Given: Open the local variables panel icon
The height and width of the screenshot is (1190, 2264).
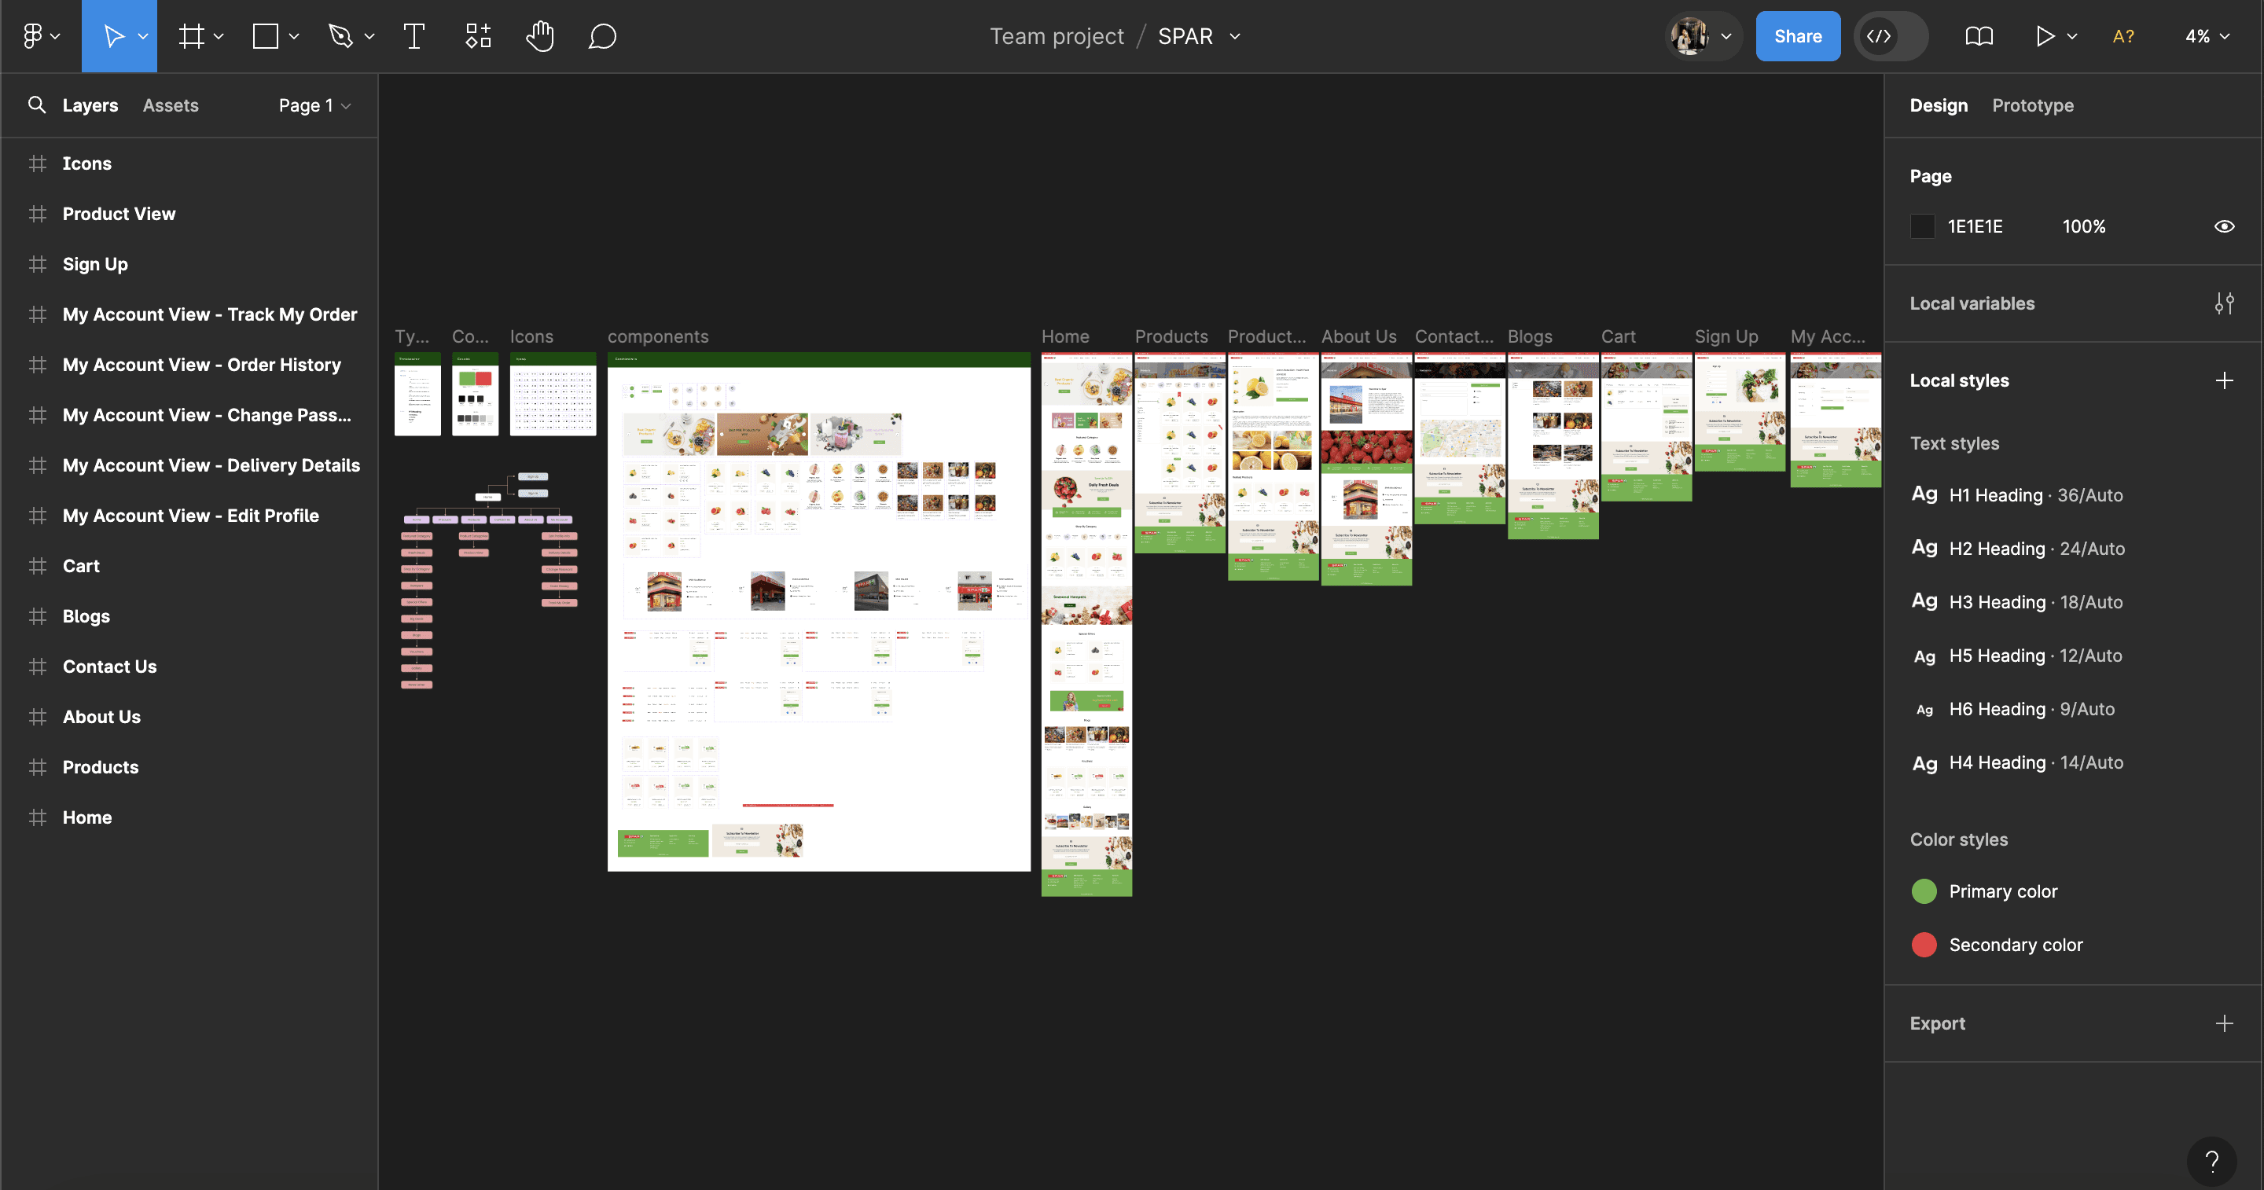Looking at the screenshot, I should [x=2225, y=303].
